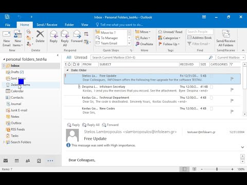The height and width of the screenshot is (185, 247).
Task: Open the Address Book
Action: coord(200,38)
